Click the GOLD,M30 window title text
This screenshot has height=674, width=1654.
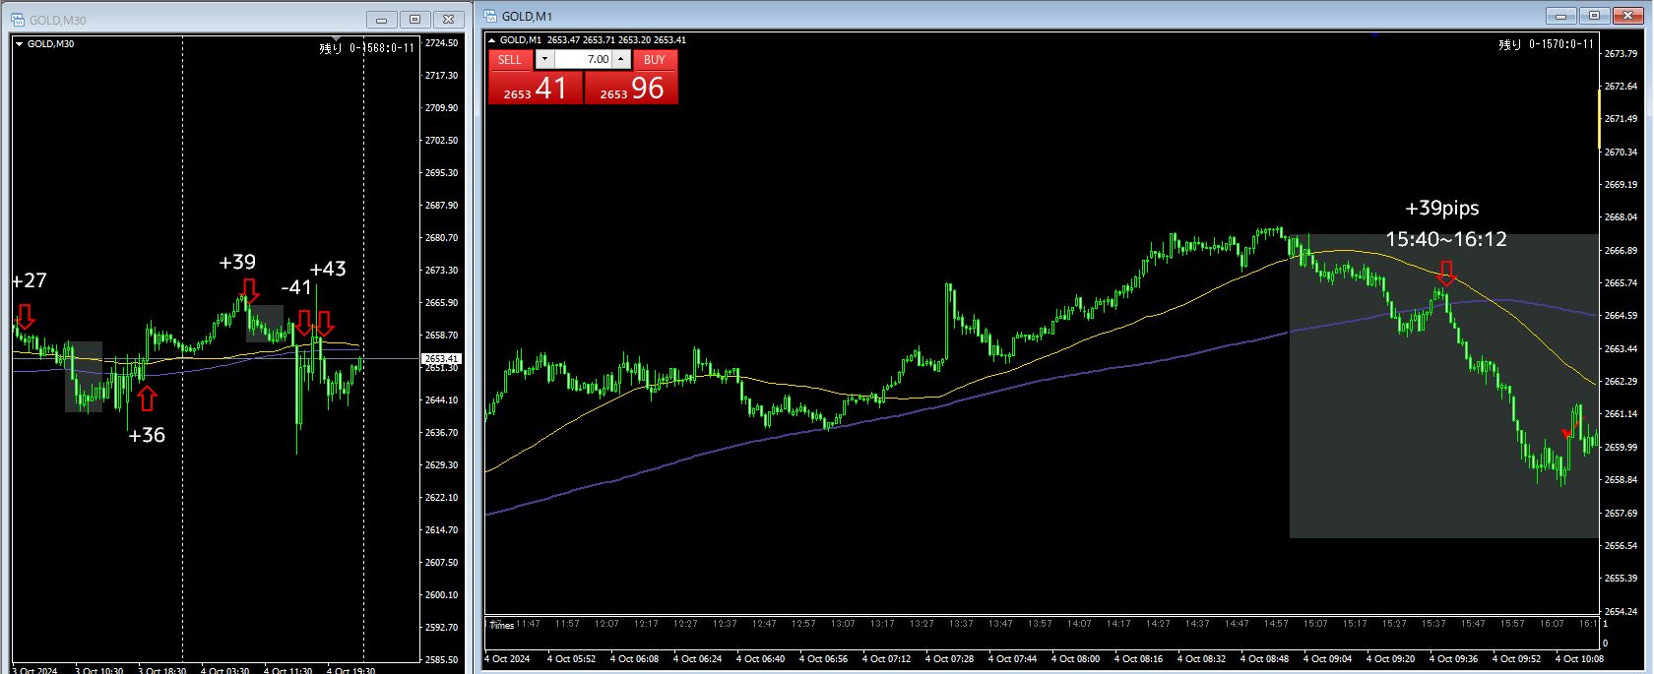pos(58,21)
